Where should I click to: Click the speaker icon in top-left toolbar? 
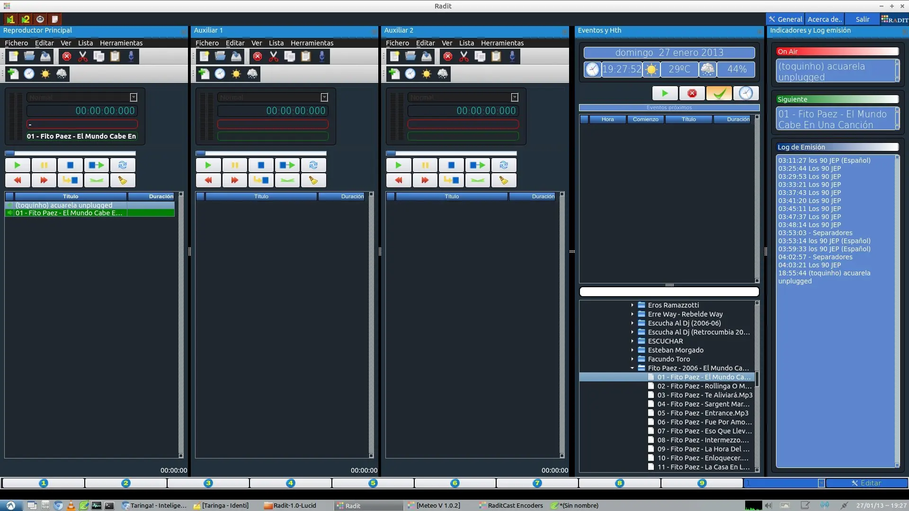[x=40, y=19]
